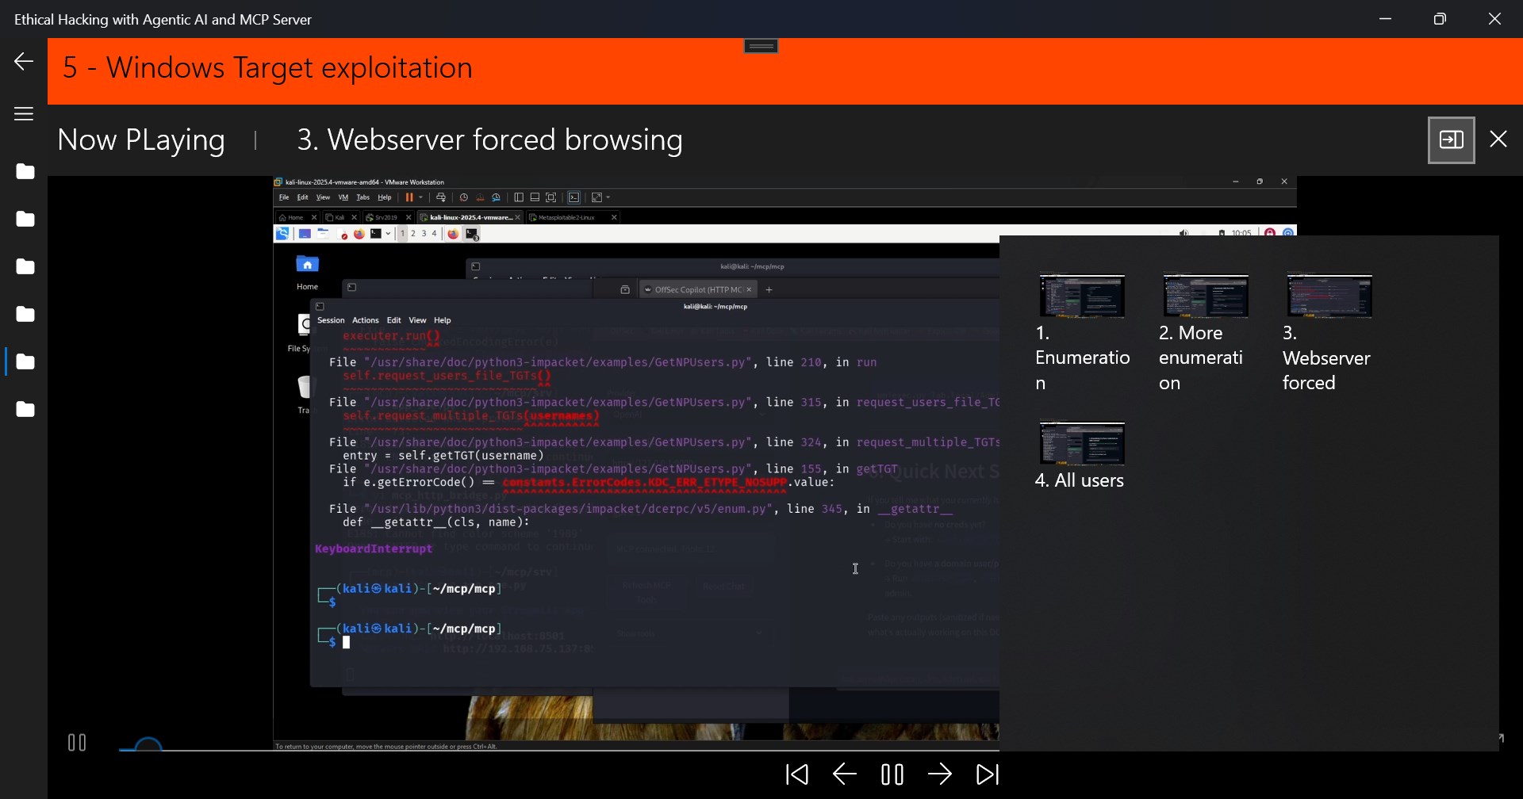Open the VMware Edit menu

[302, 197]
